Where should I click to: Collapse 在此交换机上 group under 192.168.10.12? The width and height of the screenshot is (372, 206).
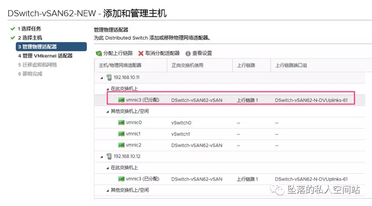point(107,168)
